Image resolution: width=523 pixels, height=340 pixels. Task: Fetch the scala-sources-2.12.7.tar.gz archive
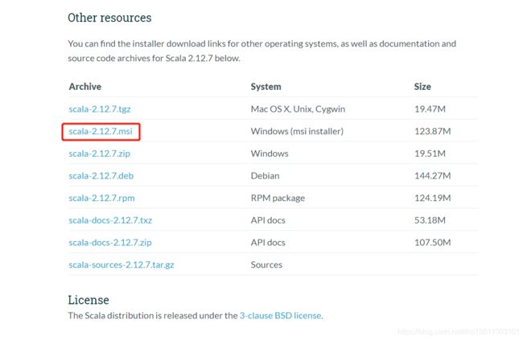click(121, 264)
